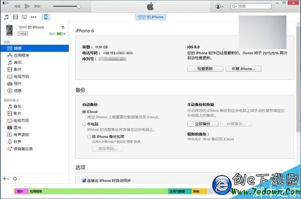Open the Music library icon in toolbar
This screenshot has width=301, height=199.
(x=7, y=17)
